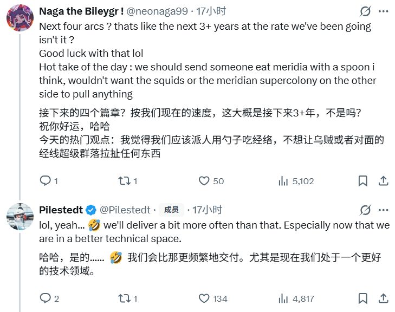Open view analytics showing 5,102 views
The height and width of the screenshot is (312, 395).
(x=283, y=181)
